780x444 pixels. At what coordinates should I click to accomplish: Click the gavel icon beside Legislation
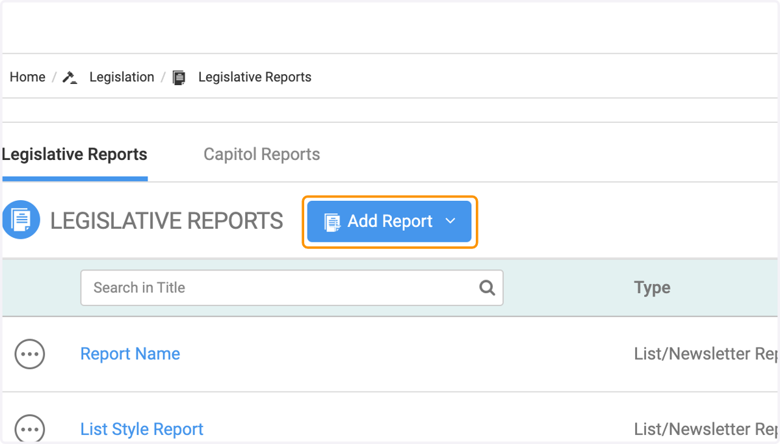[70, 77]
